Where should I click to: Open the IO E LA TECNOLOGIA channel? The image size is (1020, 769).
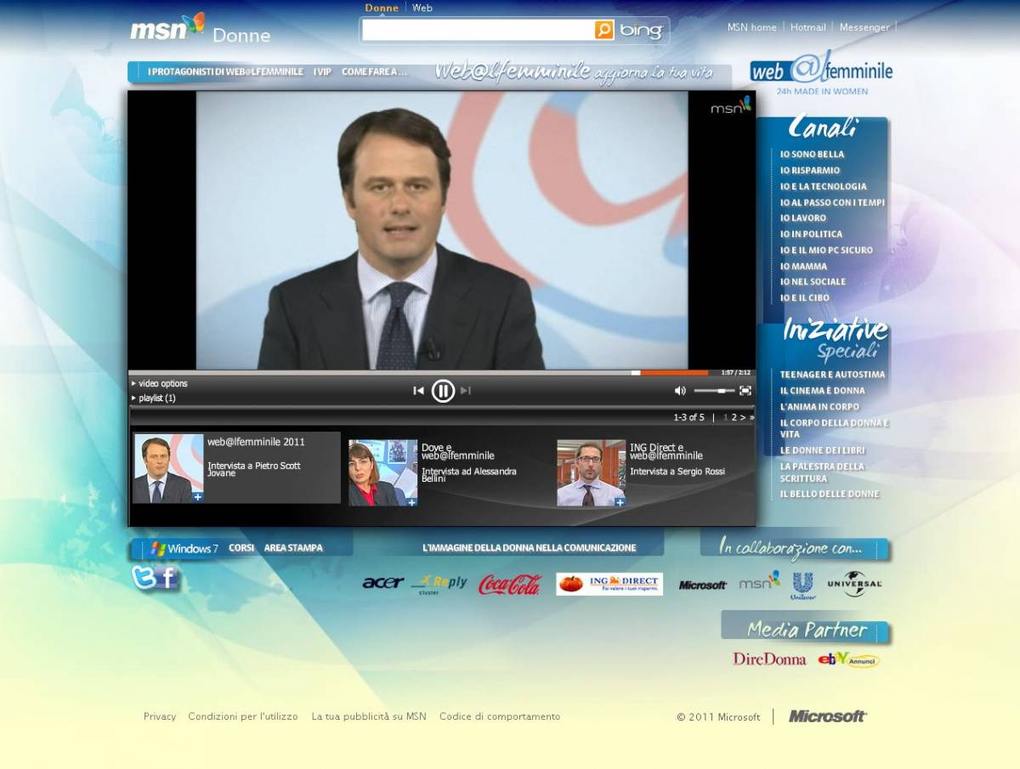click(x=824, y=187)
